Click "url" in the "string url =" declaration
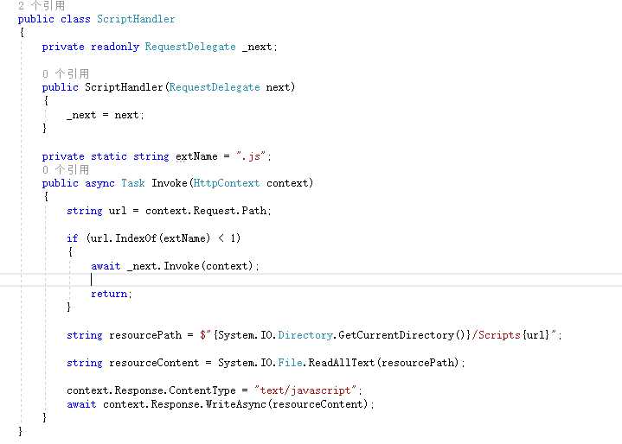The height and width of the screenshot is (444, 622). [118, 211]
